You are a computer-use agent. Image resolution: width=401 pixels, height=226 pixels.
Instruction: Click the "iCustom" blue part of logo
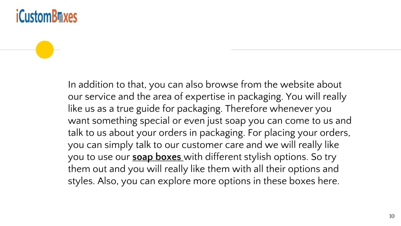coord(34,17)
